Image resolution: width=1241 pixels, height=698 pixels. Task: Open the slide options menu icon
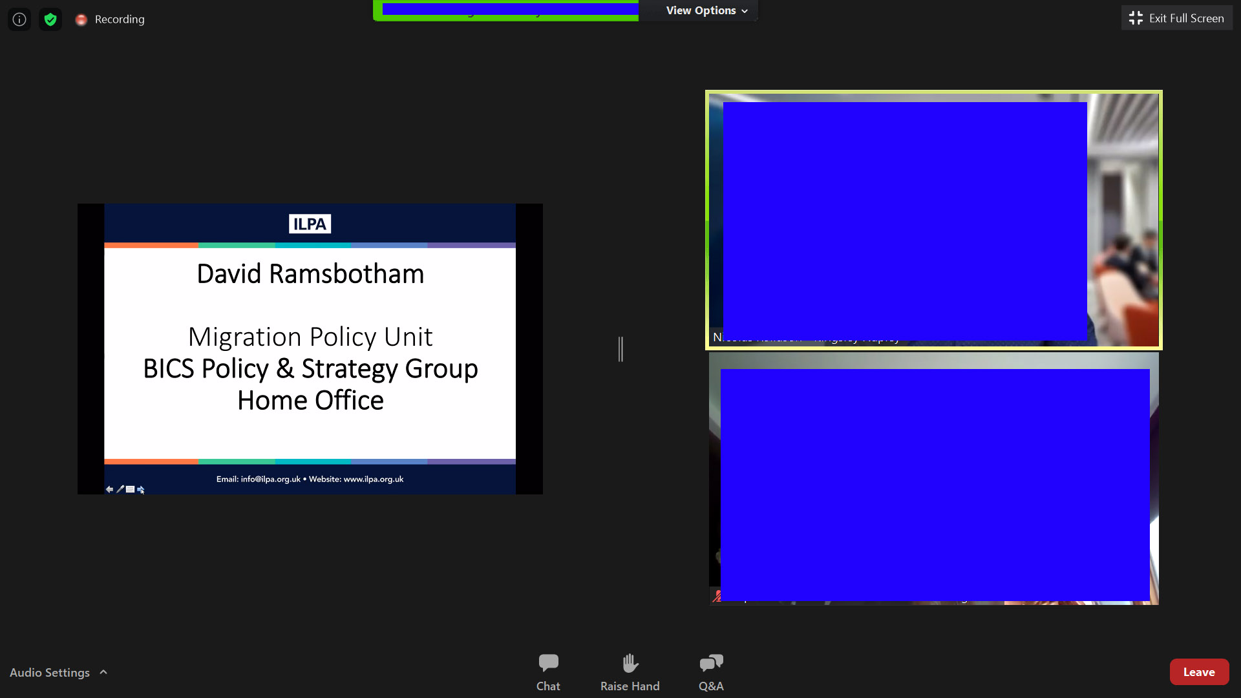pyautogui.click(x=131, y=489)
